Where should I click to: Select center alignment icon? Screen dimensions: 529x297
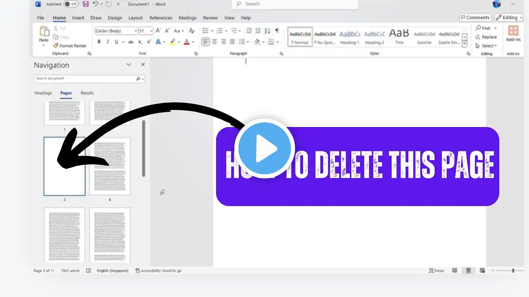point(214,42)
